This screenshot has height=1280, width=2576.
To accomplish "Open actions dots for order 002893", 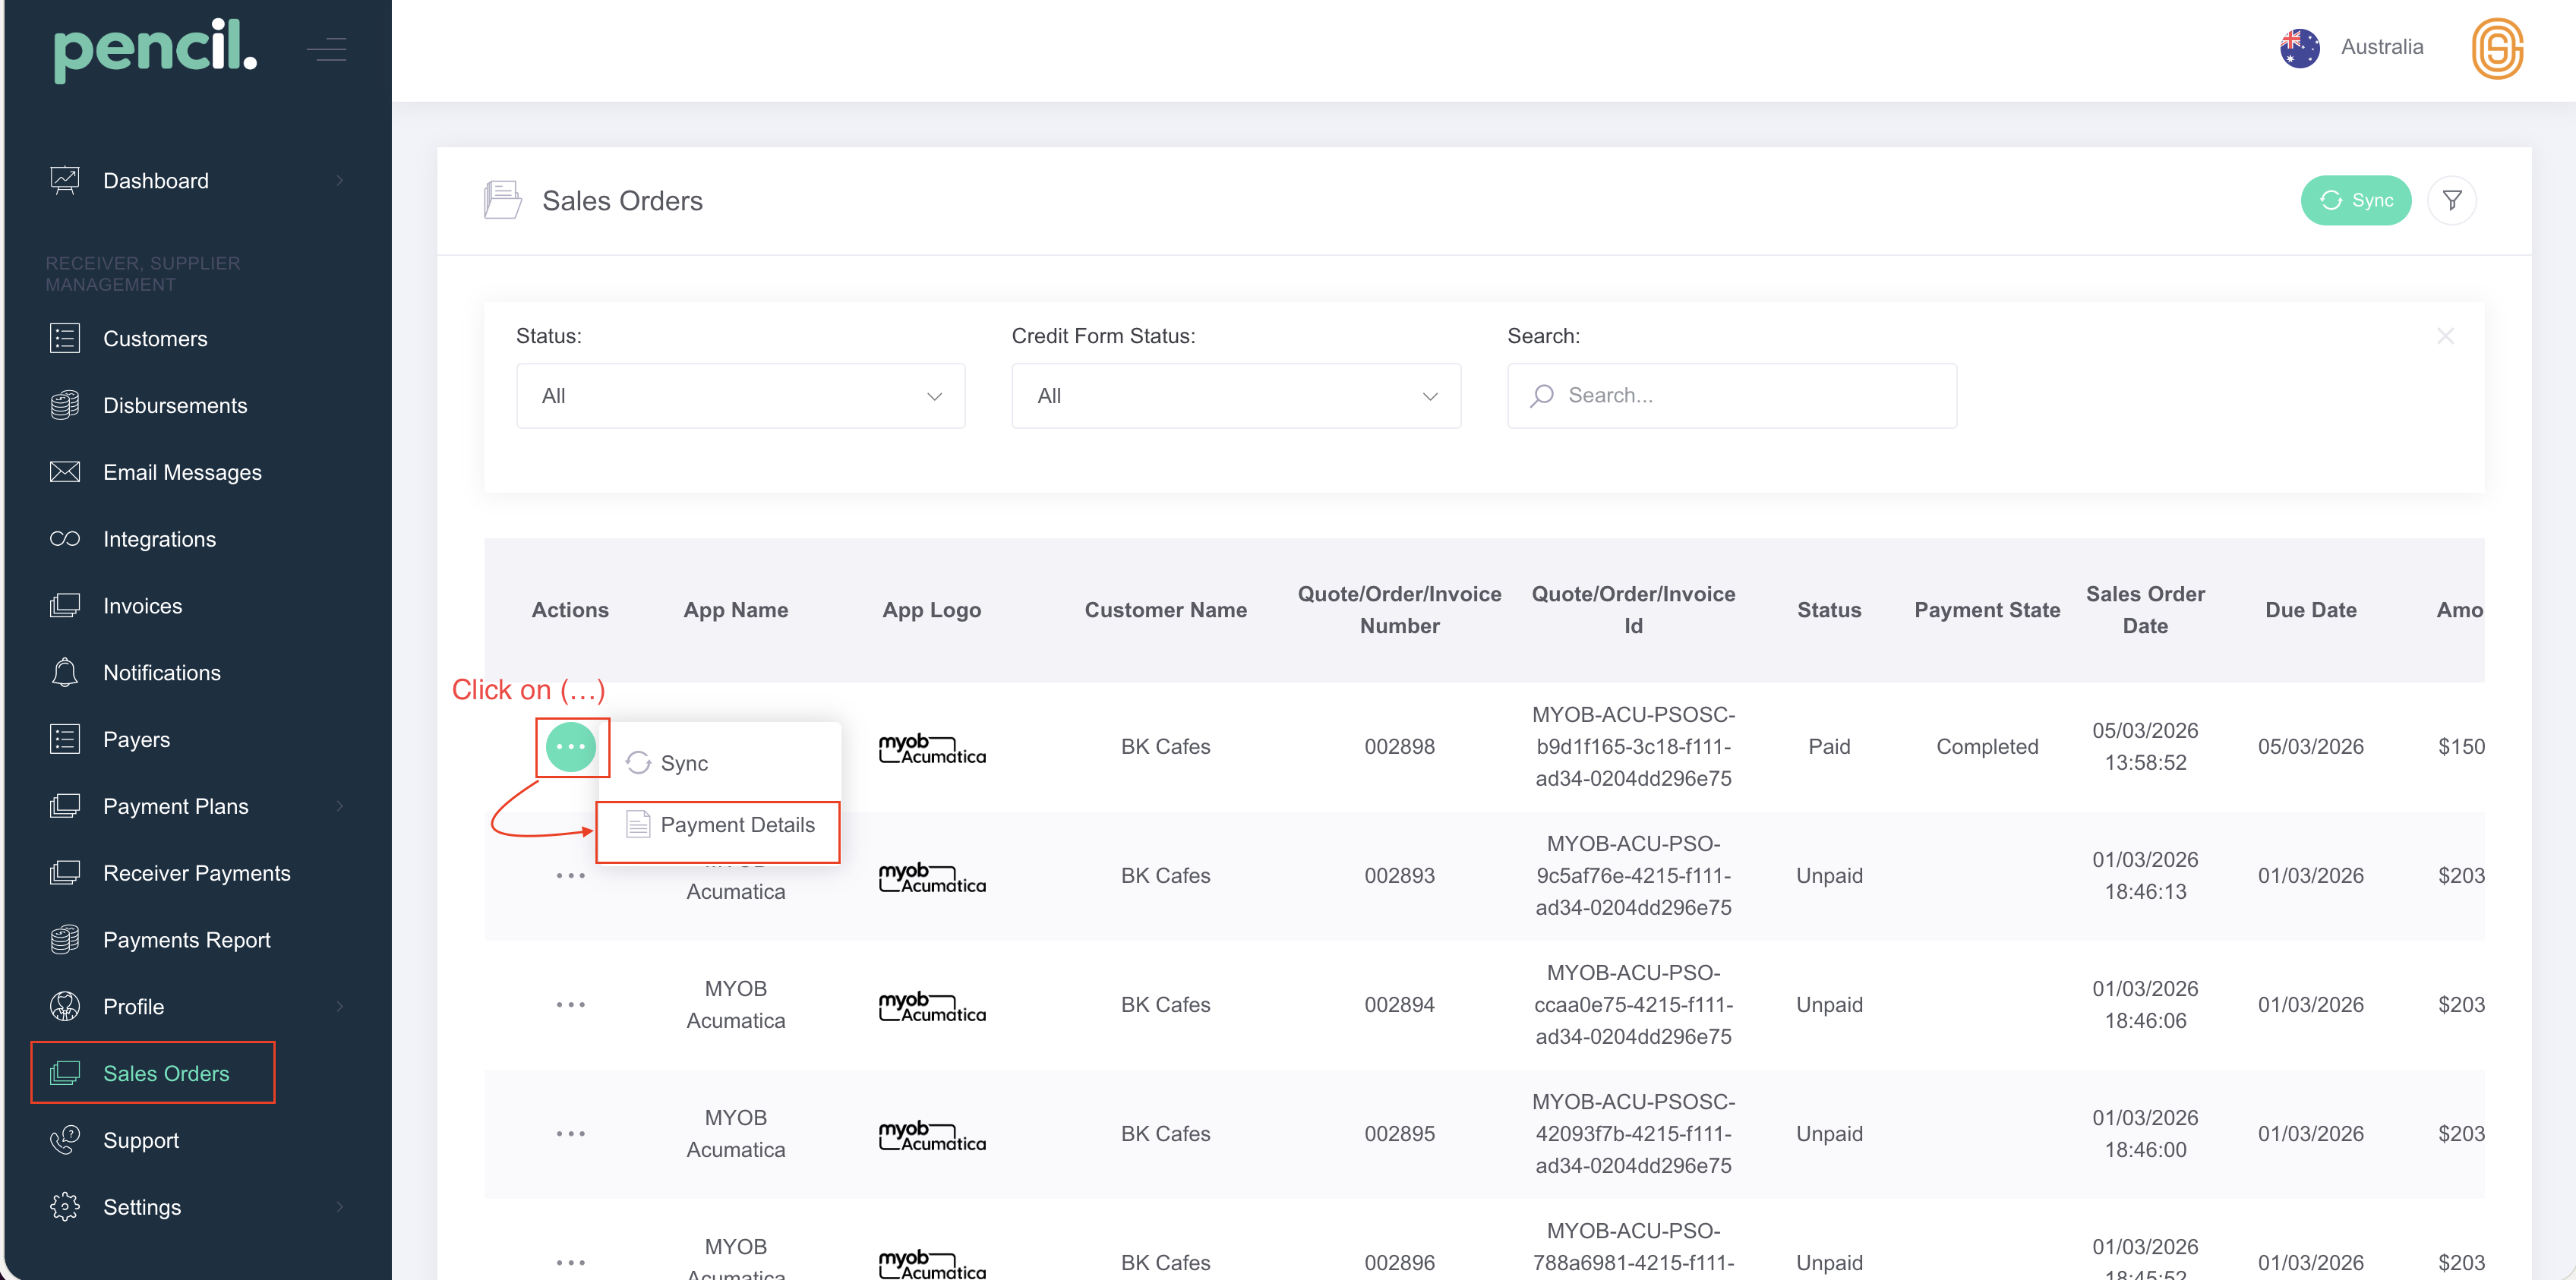I will (x=571, y=876).
